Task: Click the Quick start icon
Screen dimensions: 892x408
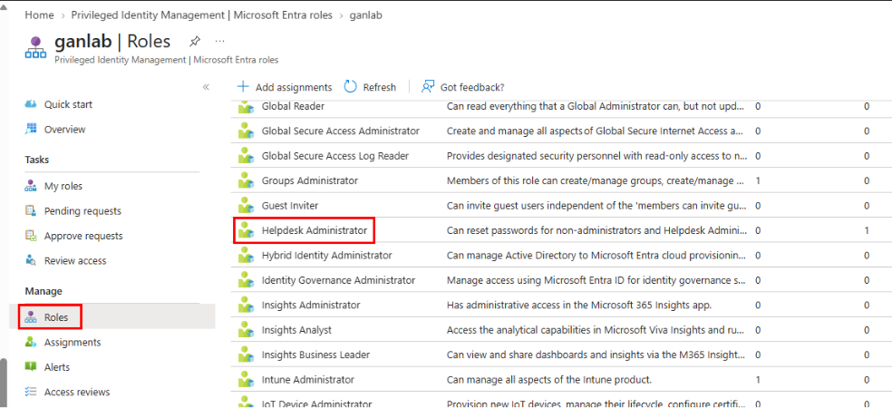Action: 32,104
